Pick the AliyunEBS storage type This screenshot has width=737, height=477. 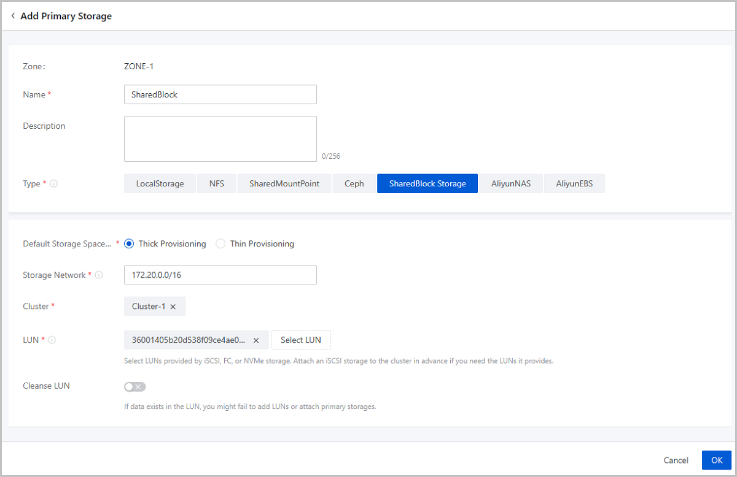(574, 183)
